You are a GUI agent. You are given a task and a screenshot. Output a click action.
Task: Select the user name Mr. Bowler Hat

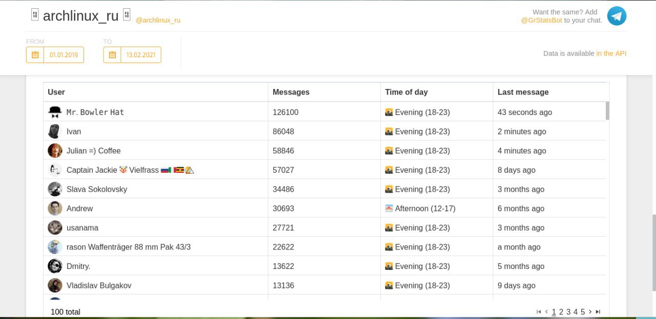[95, 112]
